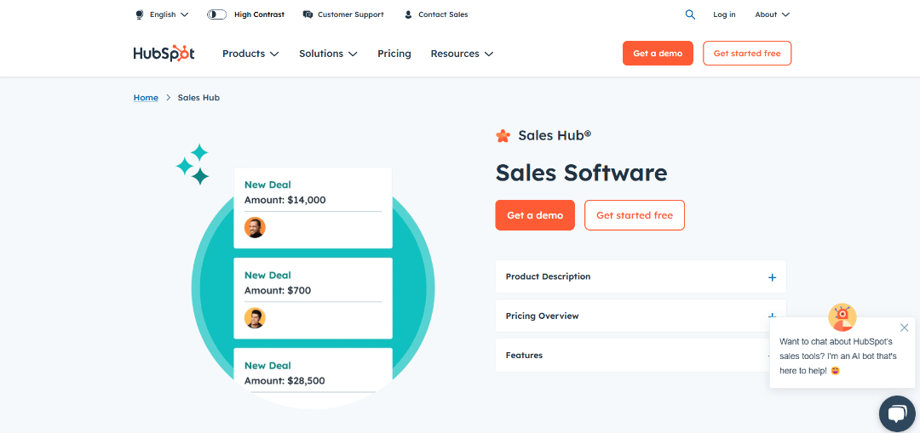Image resolution: width=920 pixels, height=433 pixels.
Task: Click the Customer Support chat icon
Action: click(x=308, y=14)
